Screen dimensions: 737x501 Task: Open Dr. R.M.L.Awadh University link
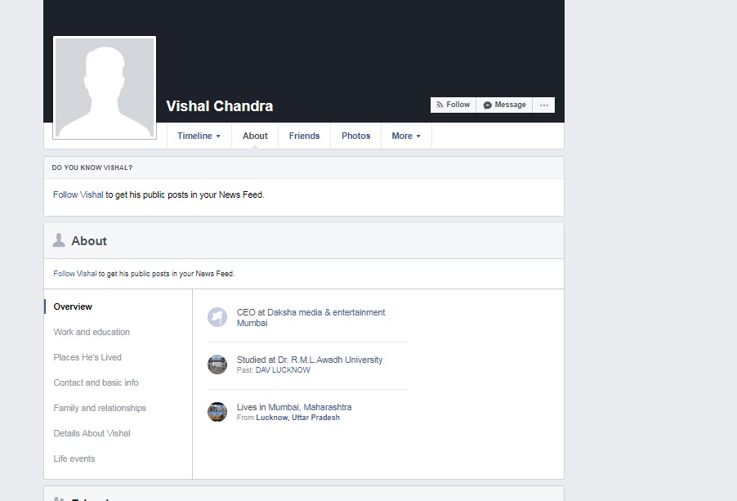point(330,360)
